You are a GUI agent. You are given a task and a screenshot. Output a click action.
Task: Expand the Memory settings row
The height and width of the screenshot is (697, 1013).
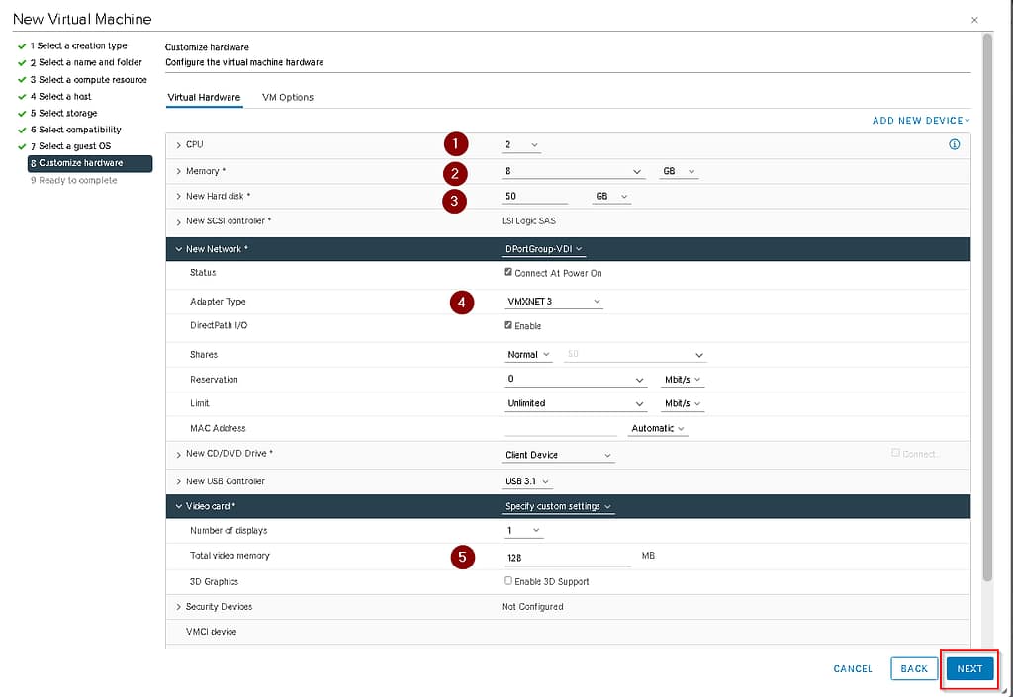click(178, 171)
